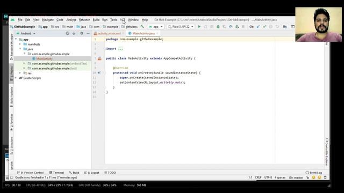Collapse the java folder

(20, 49)
